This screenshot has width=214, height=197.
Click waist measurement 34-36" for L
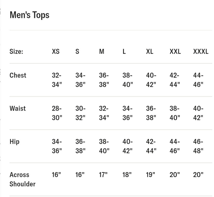click(127, 113)
